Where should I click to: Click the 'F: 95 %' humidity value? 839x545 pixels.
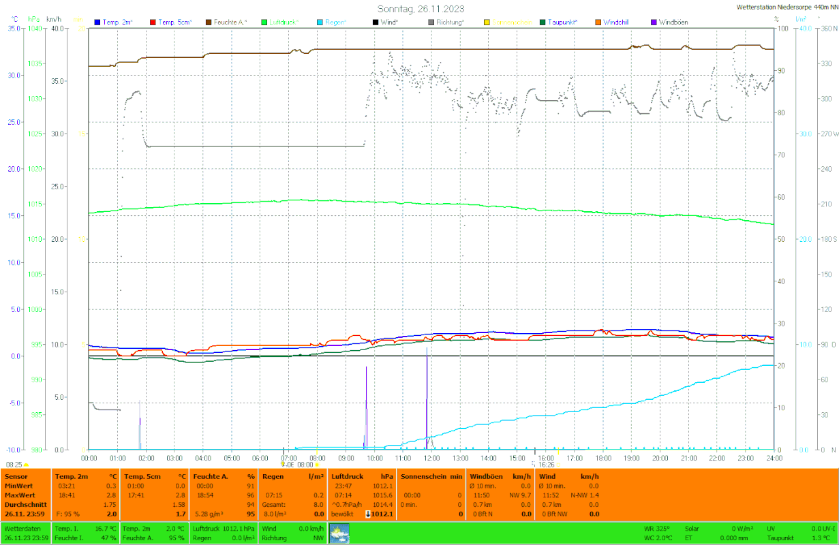pyautogui.click(x=68, y=514)
